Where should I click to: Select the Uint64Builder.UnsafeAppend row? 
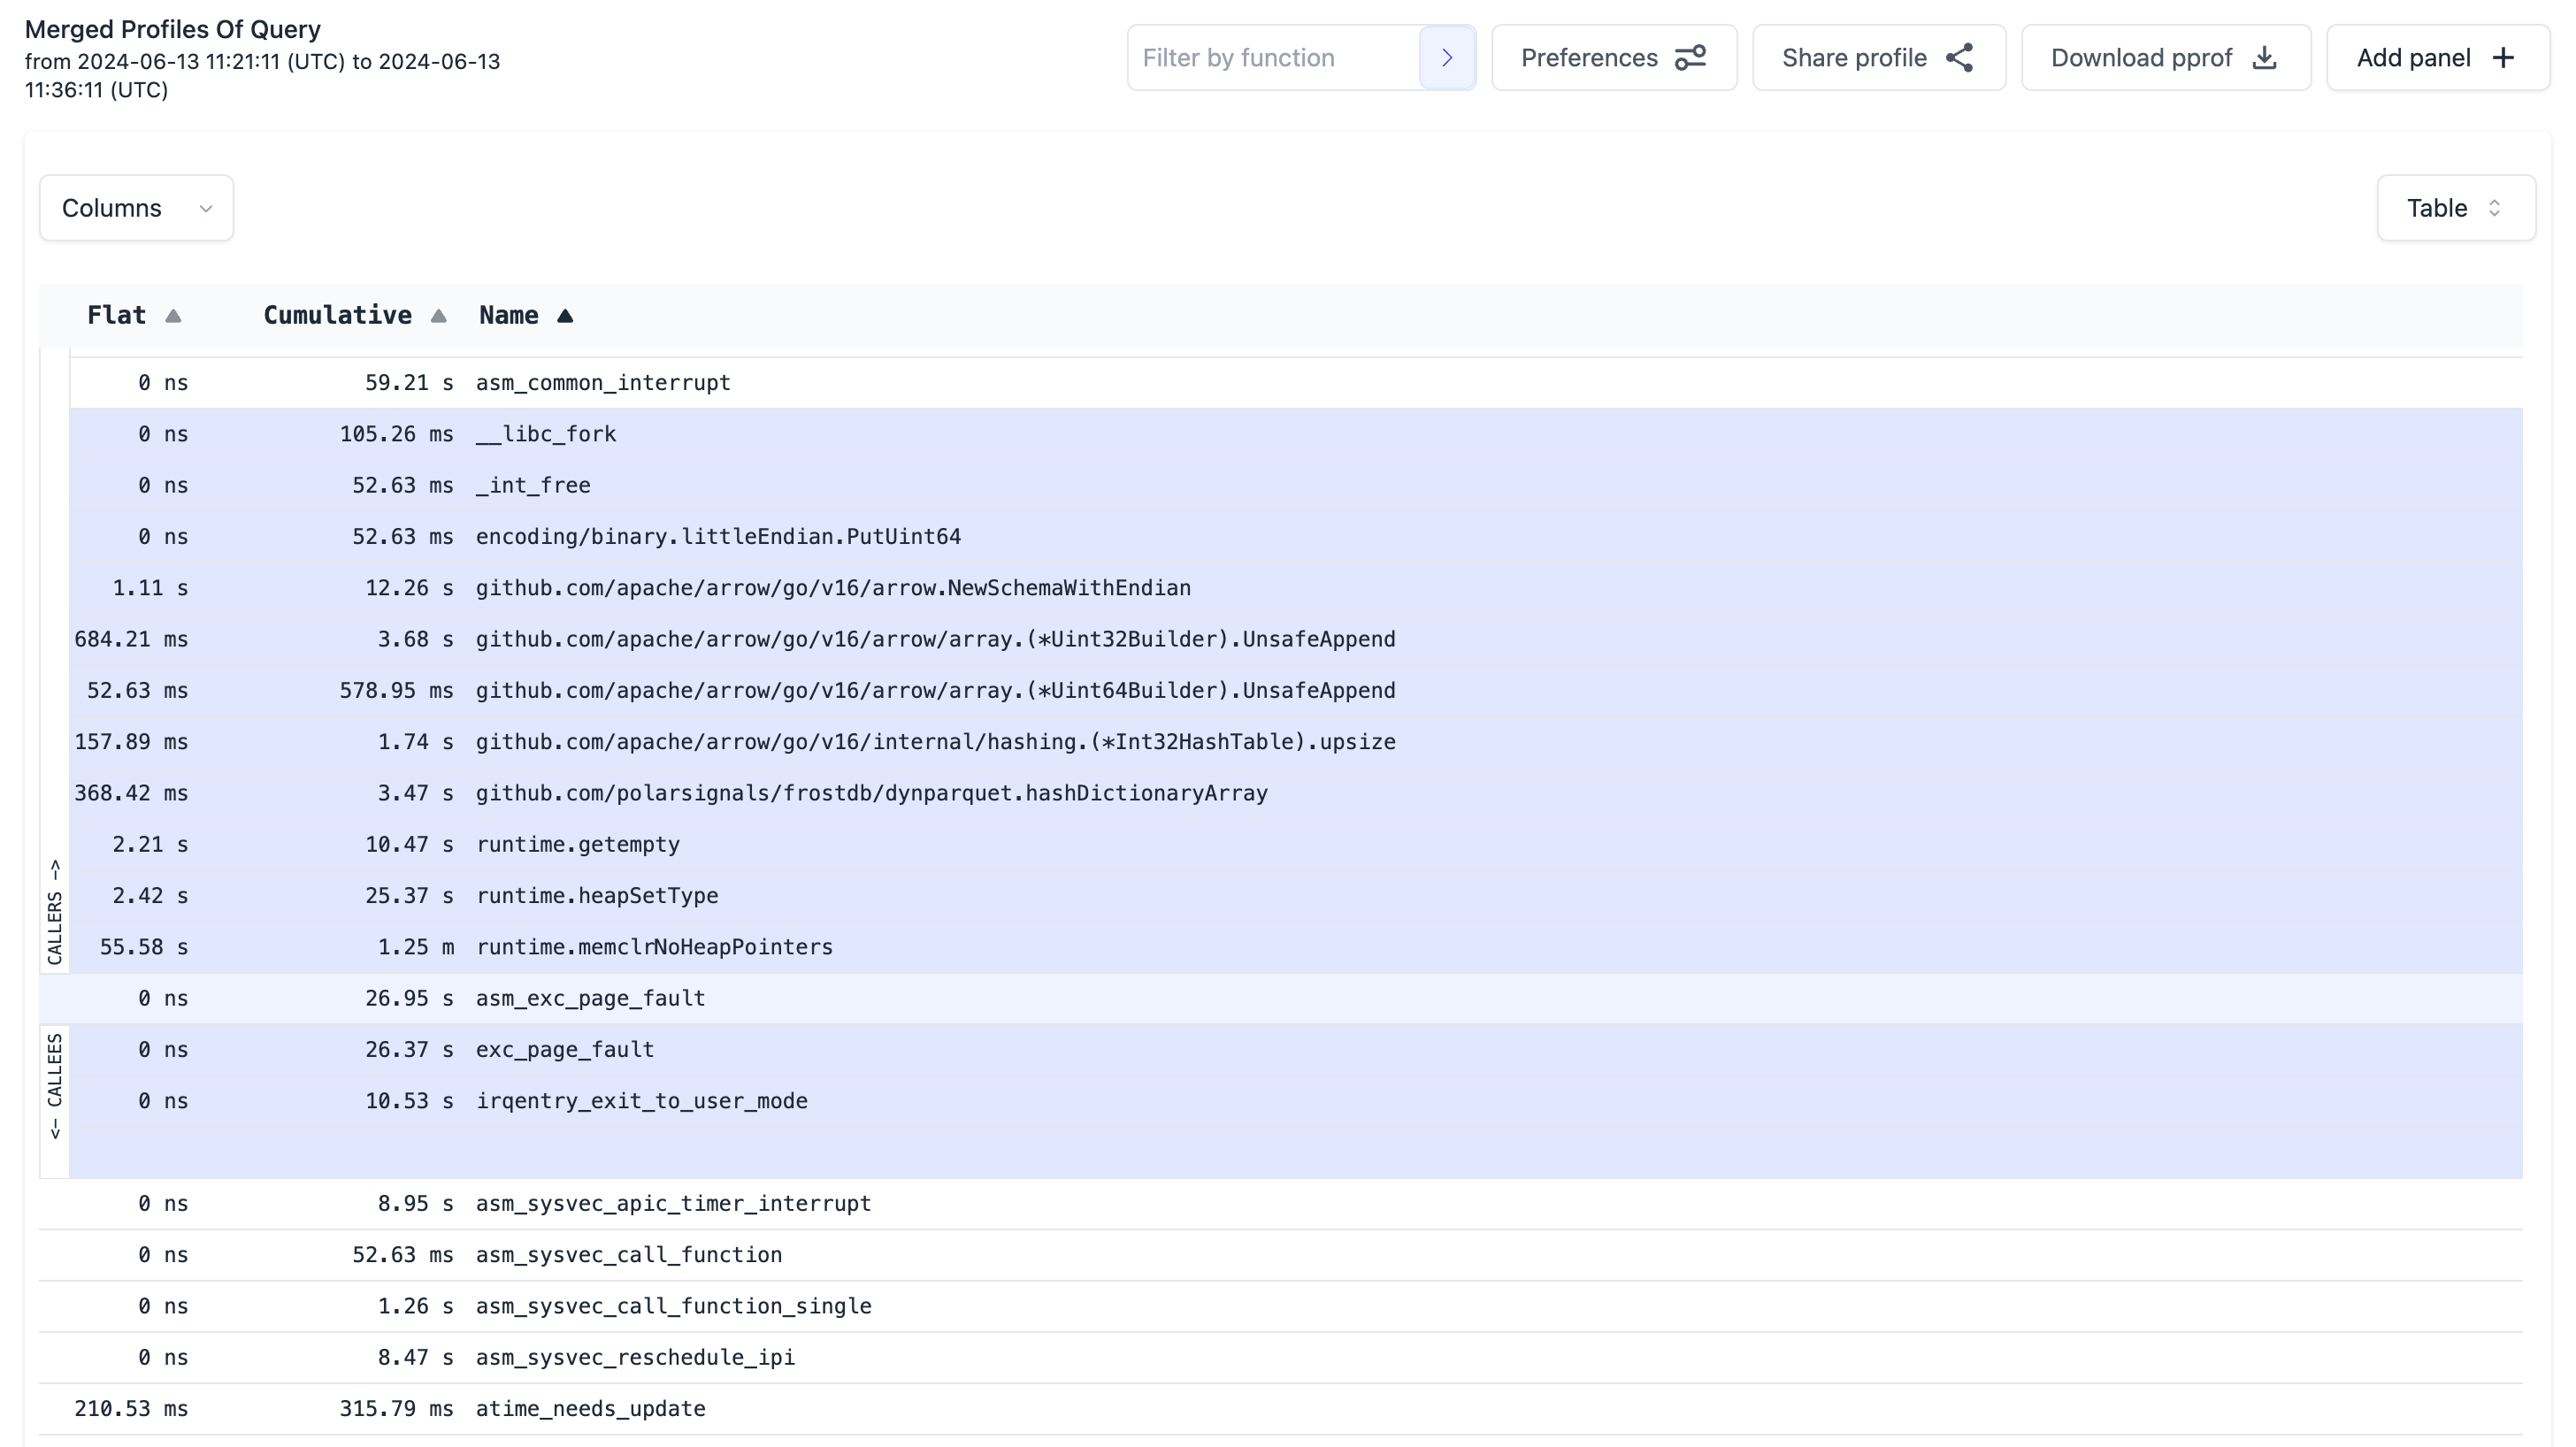pos(1296,691)
